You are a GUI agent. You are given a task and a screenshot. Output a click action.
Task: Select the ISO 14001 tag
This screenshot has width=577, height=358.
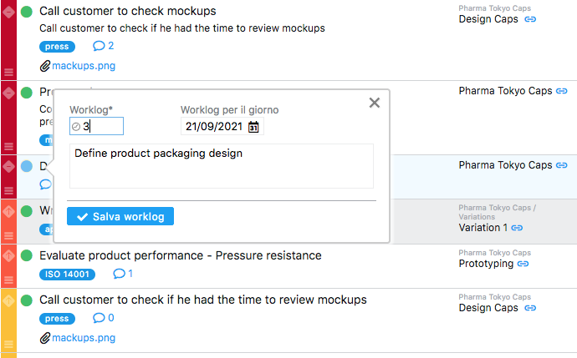pyautogui.click(x=68, y=274)
